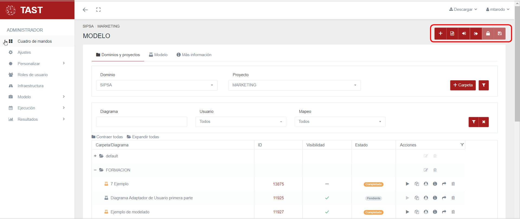Copy the Ejemplo de modelado diagram
This screenshot has width=520, height=219.
pyautogui.click(x=417, y=212)
